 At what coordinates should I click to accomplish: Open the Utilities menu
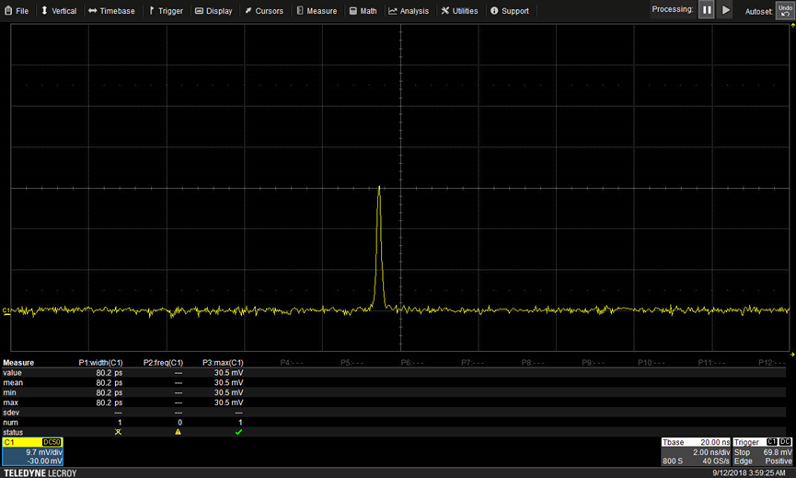tap(459, 11)
